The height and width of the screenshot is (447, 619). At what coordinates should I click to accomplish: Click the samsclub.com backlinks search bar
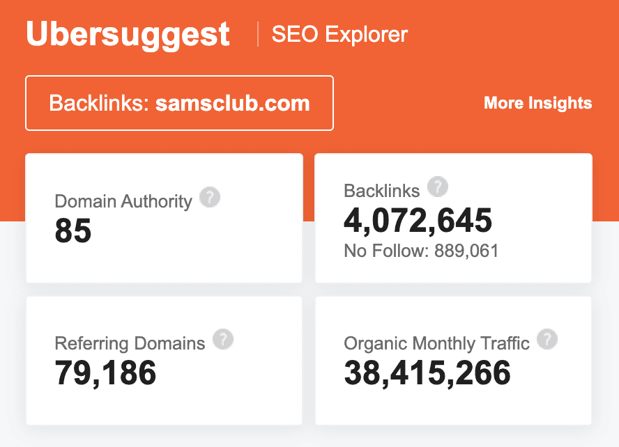(179, 102)
